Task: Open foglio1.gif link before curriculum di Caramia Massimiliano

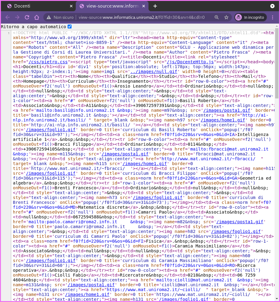Action: click(x=51, y=261)
